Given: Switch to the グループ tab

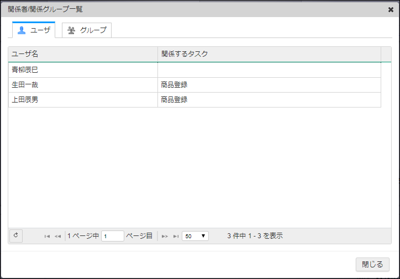Looking at the screenshot, I should coord(87,30).
